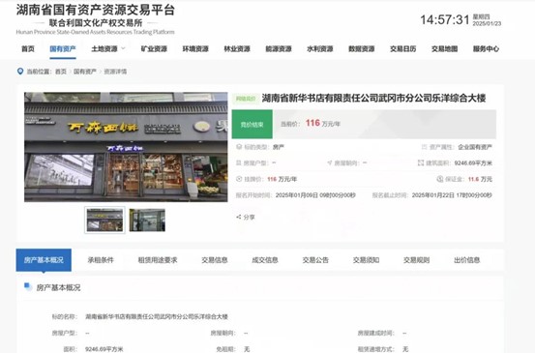Click the 免租期 value 无
The image size is (535, 353).
247,349
